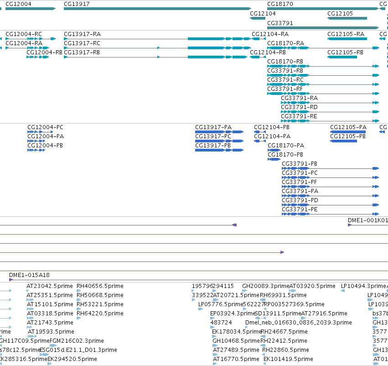
Task: Open transcript CG13917-RC
Action: [82, 43]
